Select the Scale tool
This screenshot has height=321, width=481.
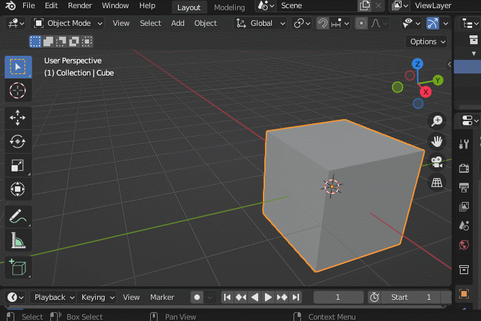[18, 165]
